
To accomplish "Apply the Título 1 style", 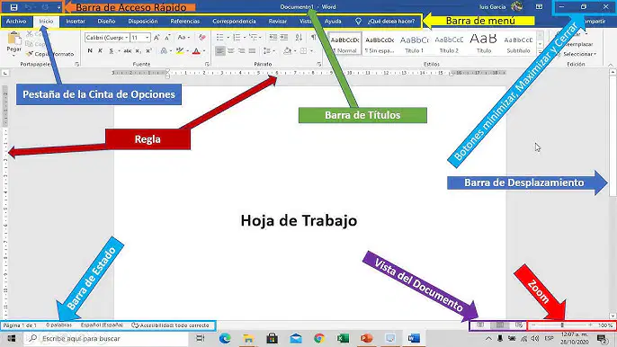I will pos(414,43).
